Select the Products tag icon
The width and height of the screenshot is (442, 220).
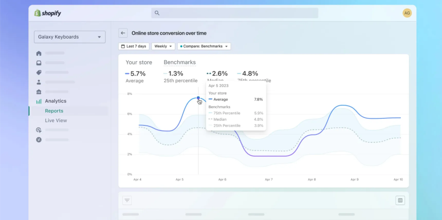[x=39, y=72]
